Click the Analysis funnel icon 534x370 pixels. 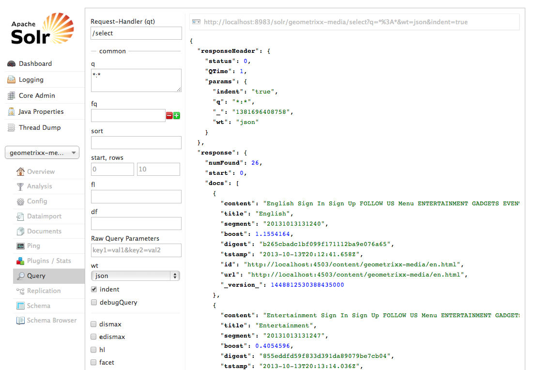pyautogui.click(x=20, y=186)
